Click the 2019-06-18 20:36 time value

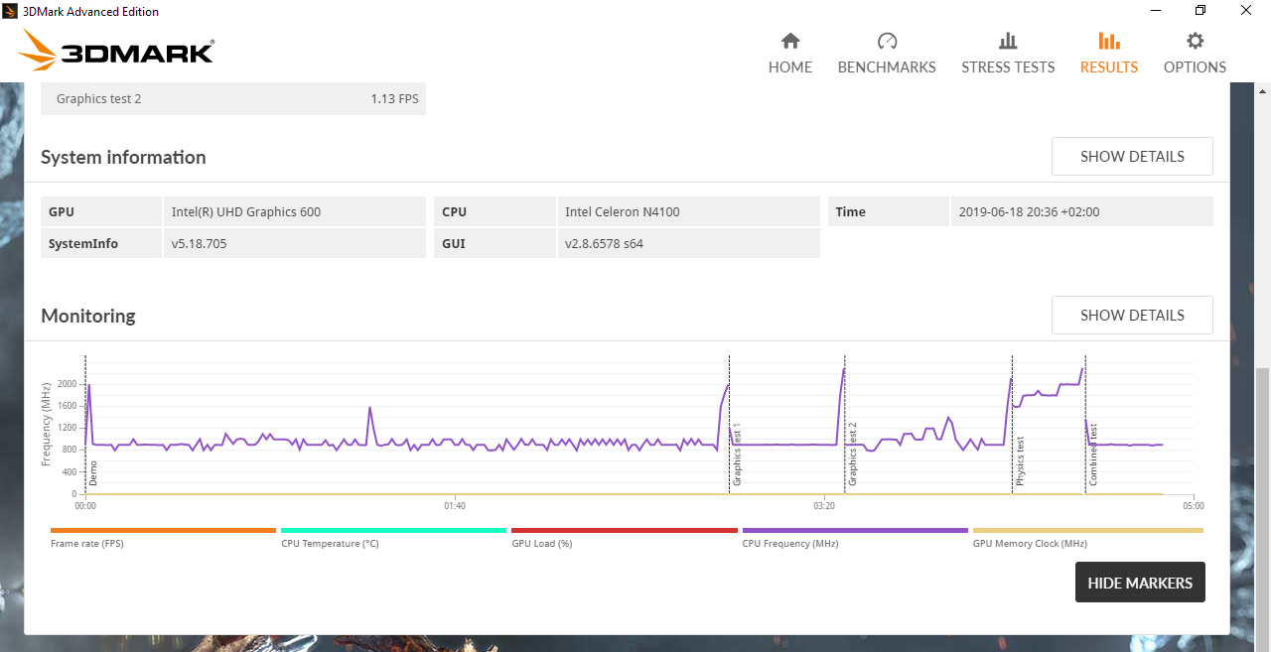(x=1029, y=211)
